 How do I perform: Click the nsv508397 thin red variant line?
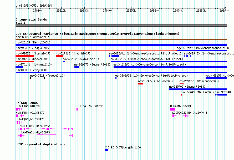(x=96, y=51)
